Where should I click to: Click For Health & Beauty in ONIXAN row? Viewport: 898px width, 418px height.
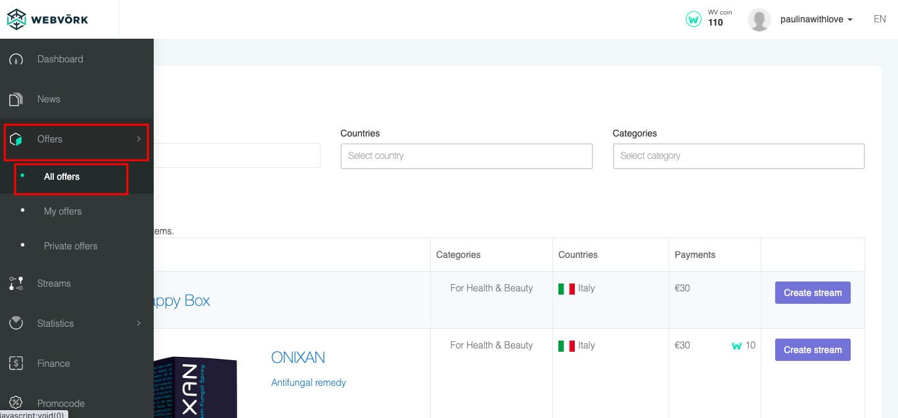(491, 345)
